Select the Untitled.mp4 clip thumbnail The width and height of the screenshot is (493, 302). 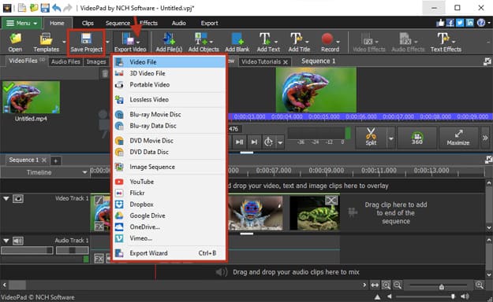(x=31, y=98)
